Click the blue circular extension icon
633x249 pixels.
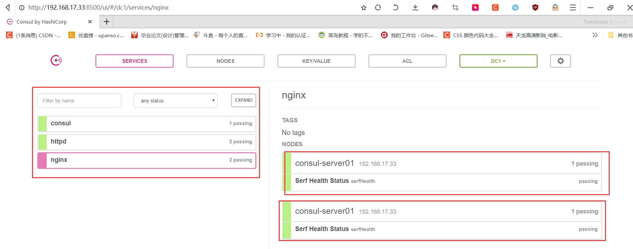point(515,7)
